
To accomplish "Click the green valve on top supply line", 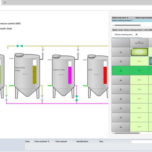I will [x=20, y=46].
